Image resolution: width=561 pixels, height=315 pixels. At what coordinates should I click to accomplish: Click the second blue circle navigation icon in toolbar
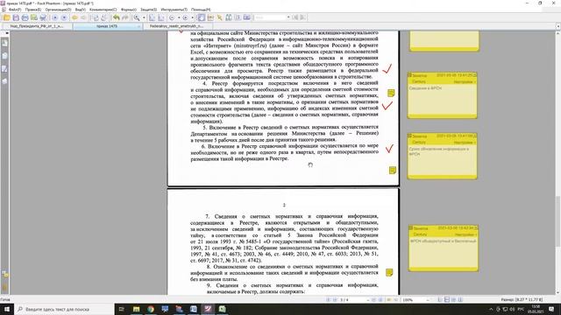pyautogui.click(x=64, y=17)
